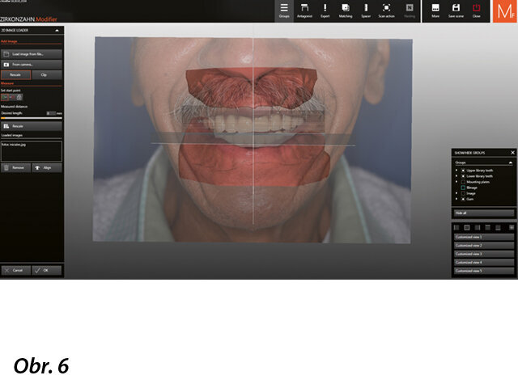Click Load image from file button
This screenshot has height=388, width=518.
click(x=31, y=53)
